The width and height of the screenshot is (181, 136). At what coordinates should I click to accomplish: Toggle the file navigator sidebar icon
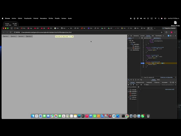tap(142, 38)
